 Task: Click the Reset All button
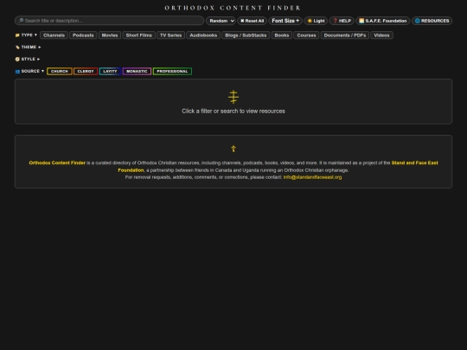[x=252, y=21]
